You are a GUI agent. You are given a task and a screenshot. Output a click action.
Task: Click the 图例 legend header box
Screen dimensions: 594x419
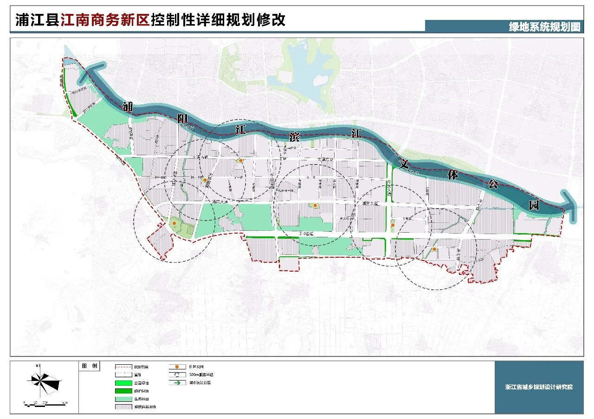90,366
